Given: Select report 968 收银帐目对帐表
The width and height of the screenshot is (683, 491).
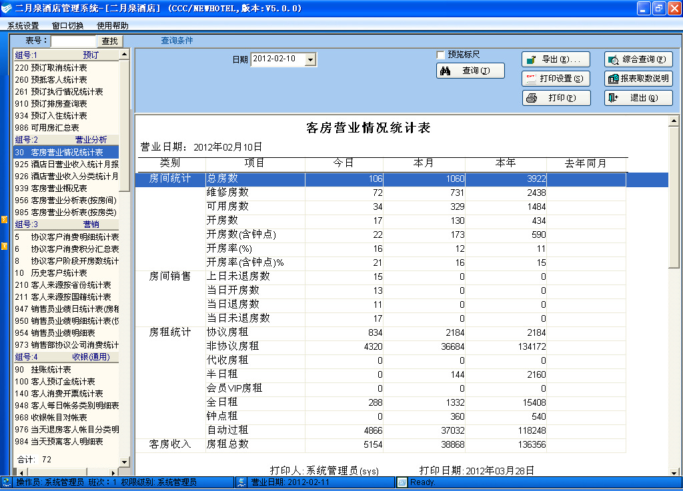Looking at the screenshot, I should 66,418.
